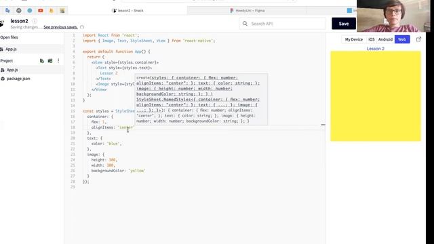Click the View style={styles.container} line
This screenshot has height=244, width=434.
(125, 62)
